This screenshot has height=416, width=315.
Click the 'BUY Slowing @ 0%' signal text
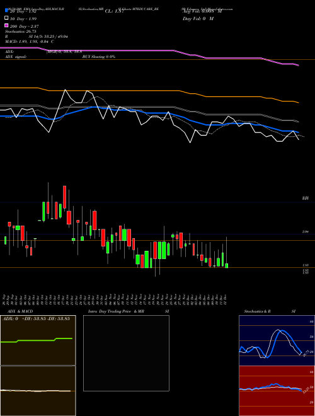99,57
